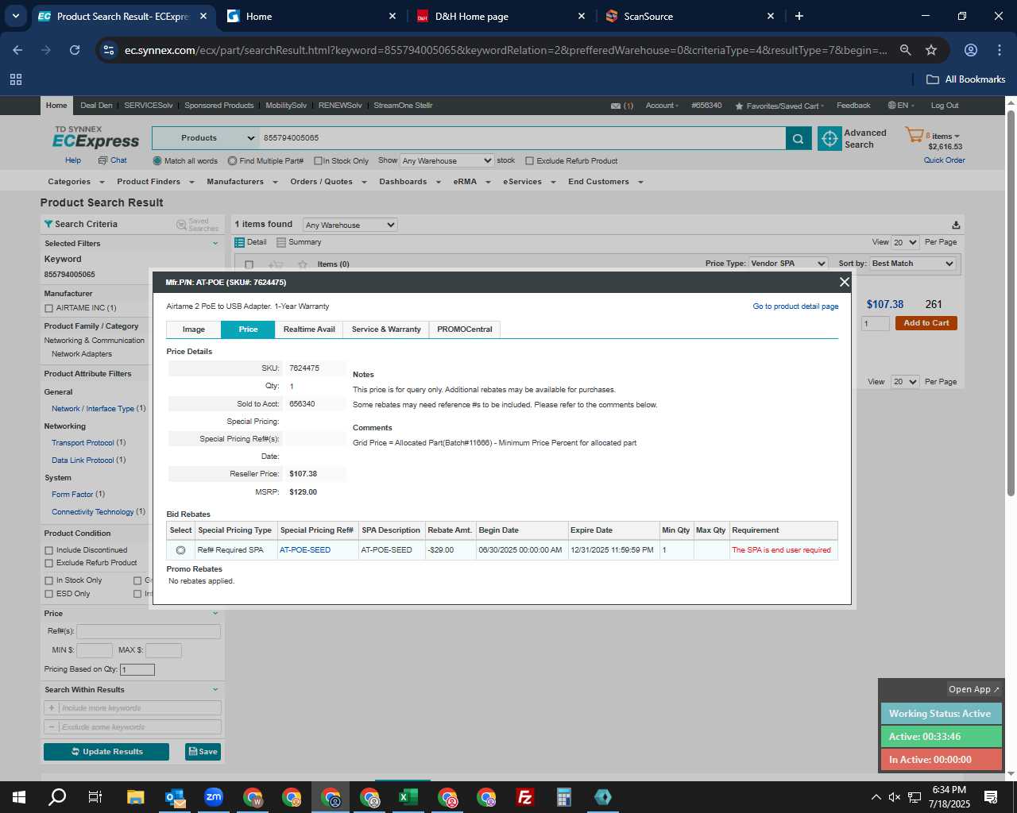1017x813 pixels.
Task: Click the MIN $ price field
Action: coord(94,650)
